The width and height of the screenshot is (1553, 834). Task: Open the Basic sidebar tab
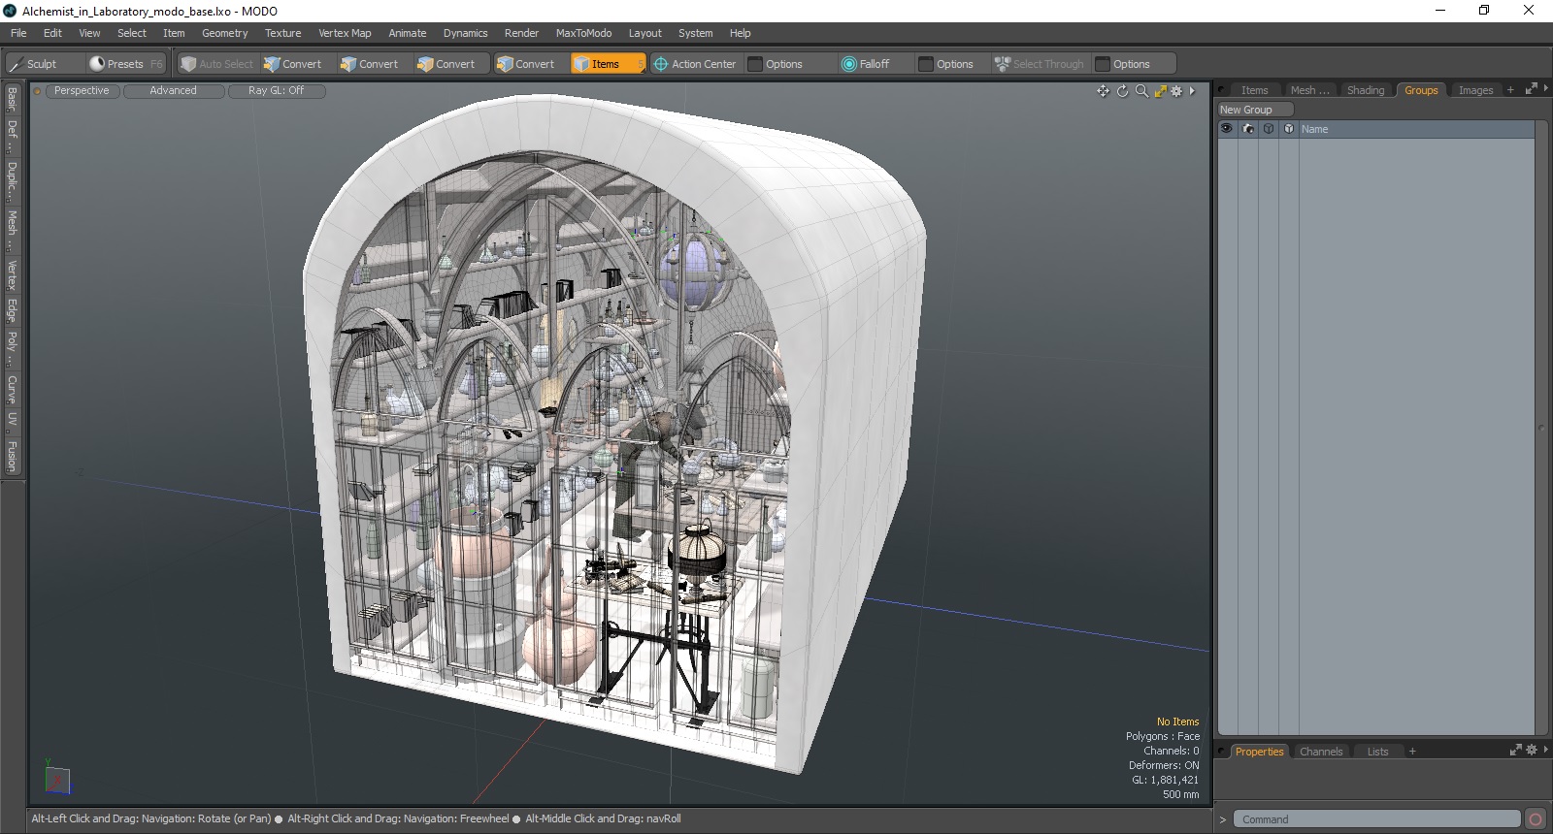pyautogui.click(x=12, y=100)
